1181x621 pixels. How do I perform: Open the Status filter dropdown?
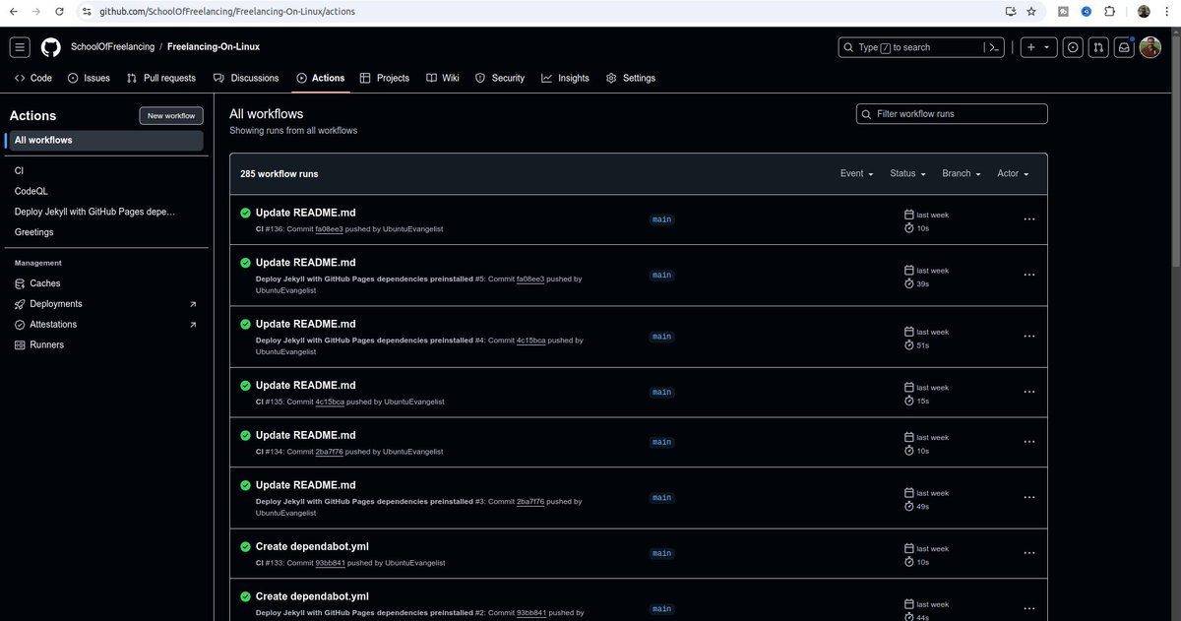[908, 173]
